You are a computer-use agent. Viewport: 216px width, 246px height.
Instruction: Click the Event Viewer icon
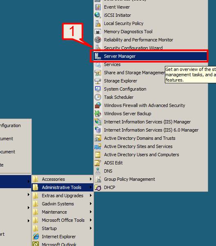98,7
